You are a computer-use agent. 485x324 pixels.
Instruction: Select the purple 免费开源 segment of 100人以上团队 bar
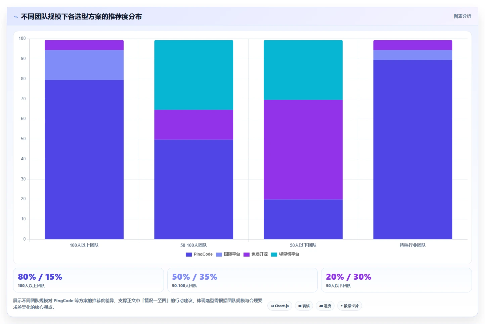click(84, 45)
